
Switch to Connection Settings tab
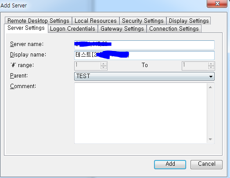pyautogui.click(x=174, y=28)
